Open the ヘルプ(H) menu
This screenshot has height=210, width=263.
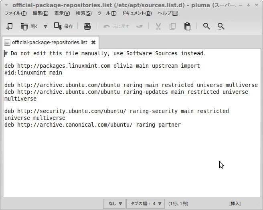click(x=168, y=13)
